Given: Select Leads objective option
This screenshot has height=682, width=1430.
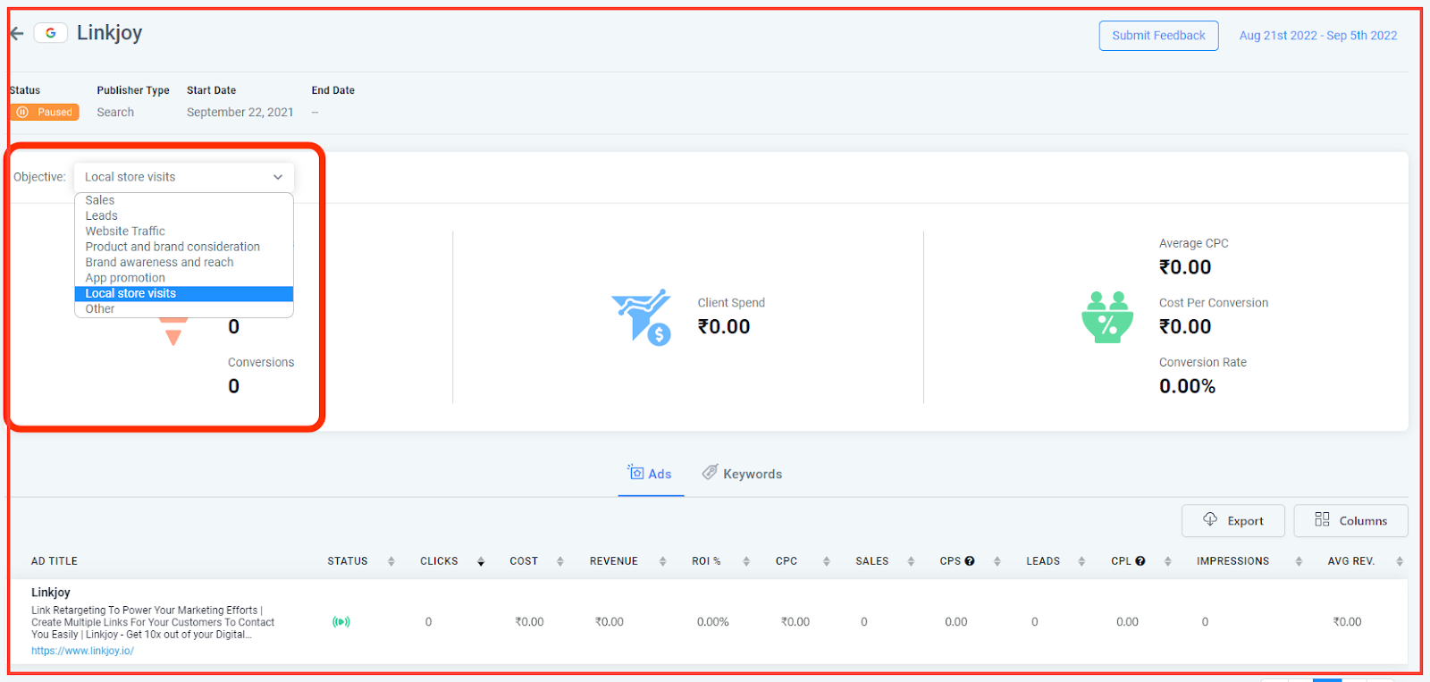Looking at the screenshot, I should point(184,215).
